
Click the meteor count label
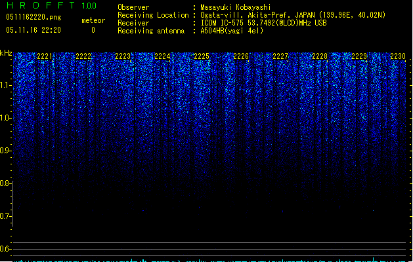pyautogui.click(x=93, y=20)
